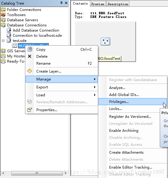Click the Database Servers icon
Viewport: 168px width, 178px height.
(x=3, y=20)
